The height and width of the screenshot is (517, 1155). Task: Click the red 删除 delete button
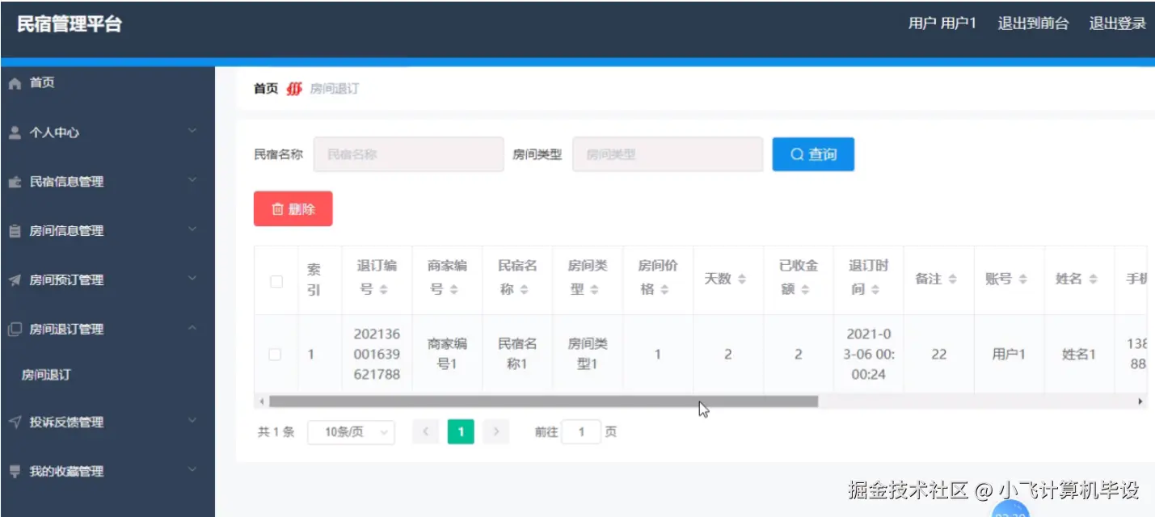tap(293, 209)
